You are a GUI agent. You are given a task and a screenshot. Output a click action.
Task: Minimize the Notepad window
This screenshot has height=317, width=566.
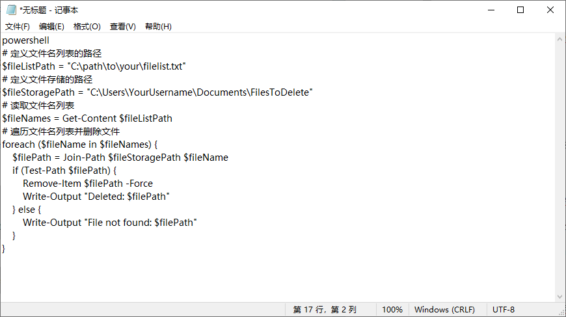pos(491,10)
